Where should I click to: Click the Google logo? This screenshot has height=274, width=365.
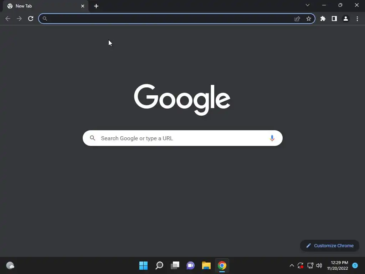(x=182, y=100)
